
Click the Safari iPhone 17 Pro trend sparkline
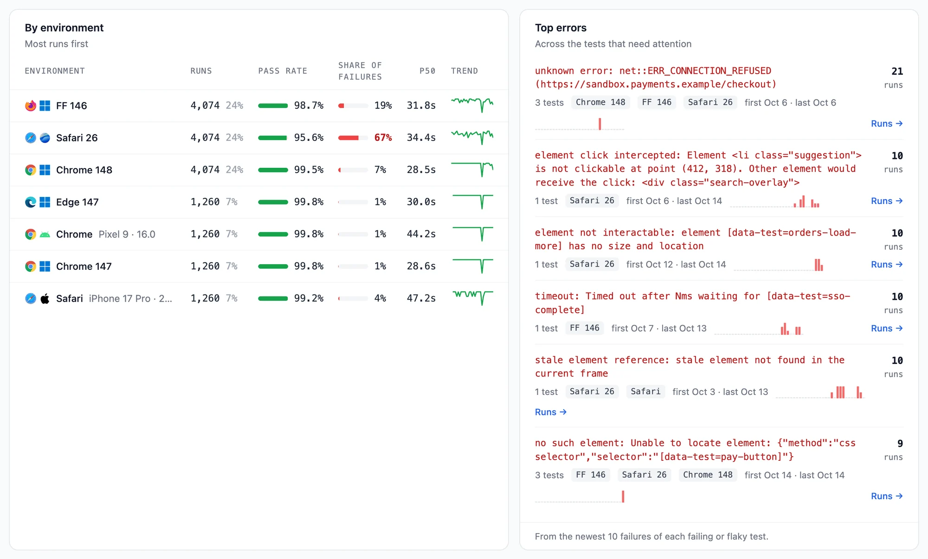(472, 298)
